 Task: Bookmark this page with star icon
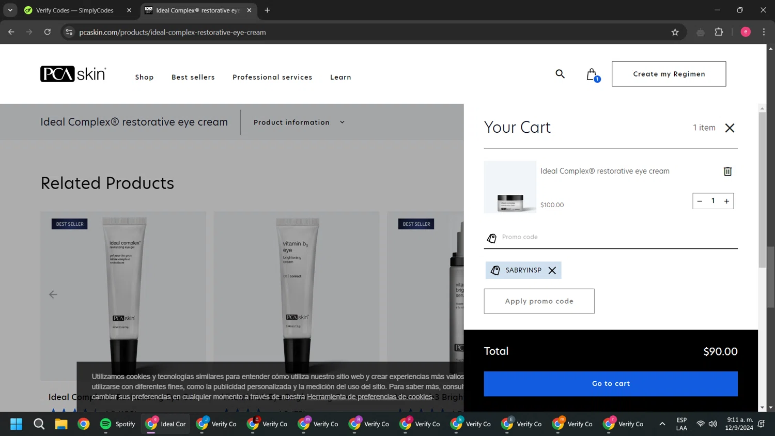tap(675, 32)
